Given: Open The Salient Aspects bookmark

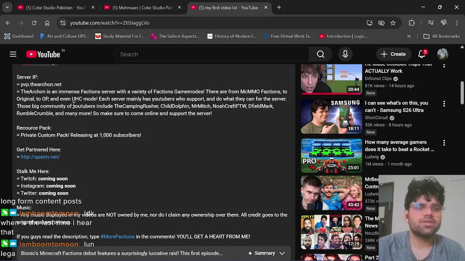Looking at the screenshot, I should click(x=175, y=36).
